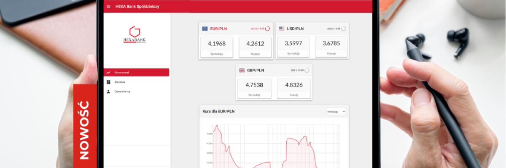Click the EUR/PLN refresh timer circle
Screen dimensions: 506x168
pyautogui.click(x=267, y=29)
